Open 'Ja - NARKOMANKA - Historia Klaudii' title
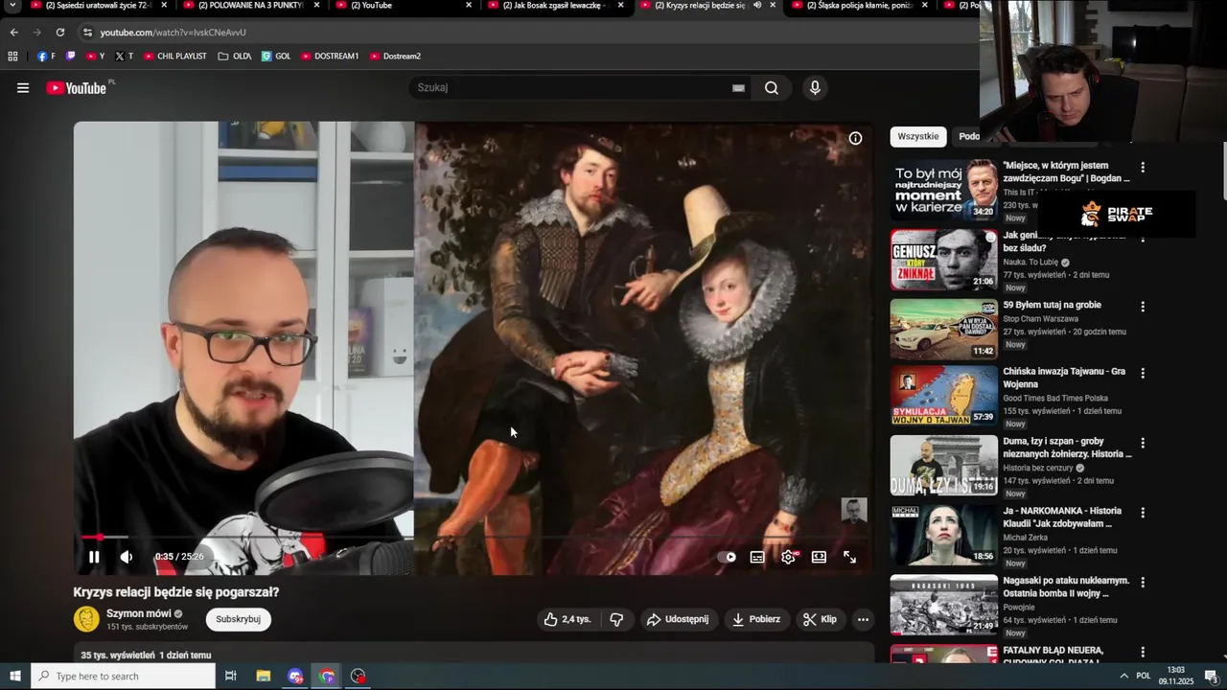1227x690 pixels. (x=1062, y=517)
